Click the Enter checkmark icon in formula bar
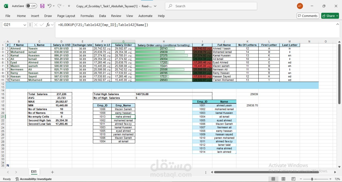This screenshot has height=182, width=342. (x=42, y=25)
